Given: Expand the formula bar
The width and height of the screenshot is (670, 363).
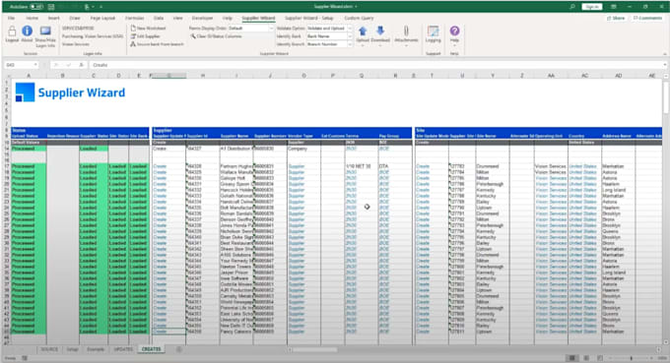Looking at the screenshot, I should point(665,65).
